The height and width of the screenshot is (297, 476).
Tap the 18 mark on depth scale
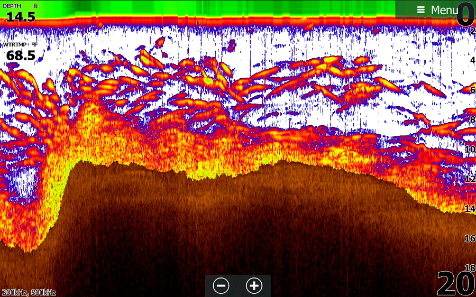pyautogui.click(x=470, y=268)
